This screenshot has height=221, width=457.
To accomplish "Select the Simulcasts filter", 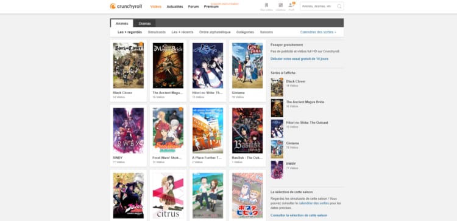I will coord(157,32).
